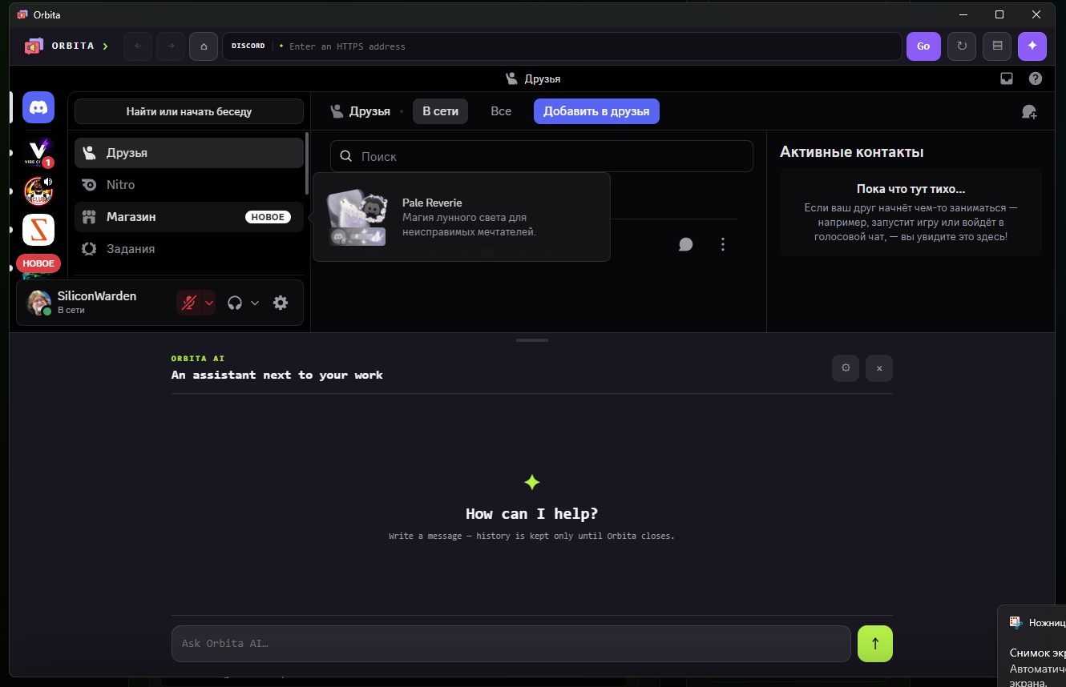Screen dimensions: 1066x687
Task: Go forward with Orbita forward arrow
Action: (171, 46)
